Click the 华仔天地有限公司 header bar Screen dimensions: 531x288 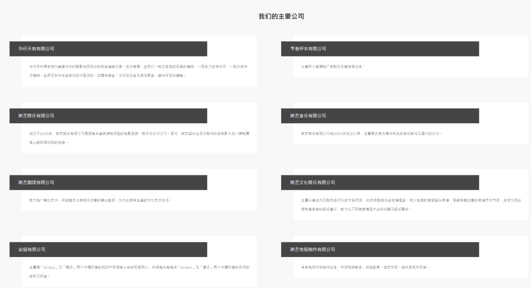[108, 49]
